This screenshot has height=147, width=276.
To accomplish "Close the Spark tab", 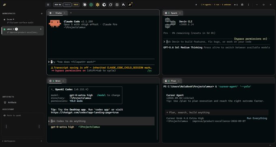I will pyautogui.click(x=180, y=13).
